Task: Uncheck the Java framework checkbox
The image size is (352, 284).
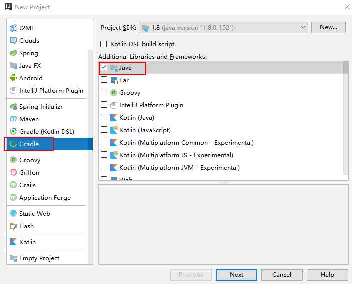Action: click(x=104, y=67)
